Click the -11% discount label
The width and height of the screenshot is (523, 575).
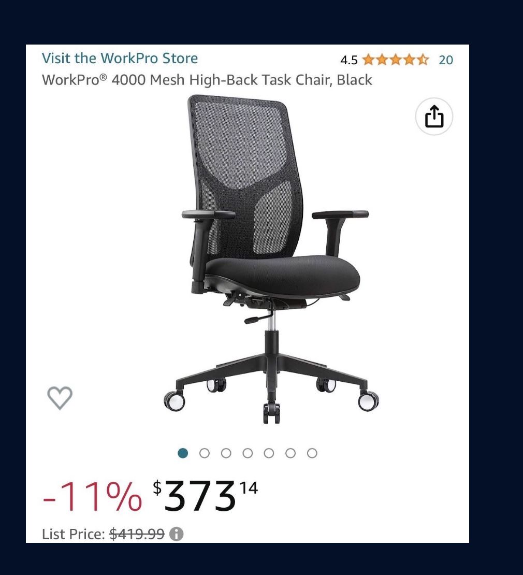point(92,496)
